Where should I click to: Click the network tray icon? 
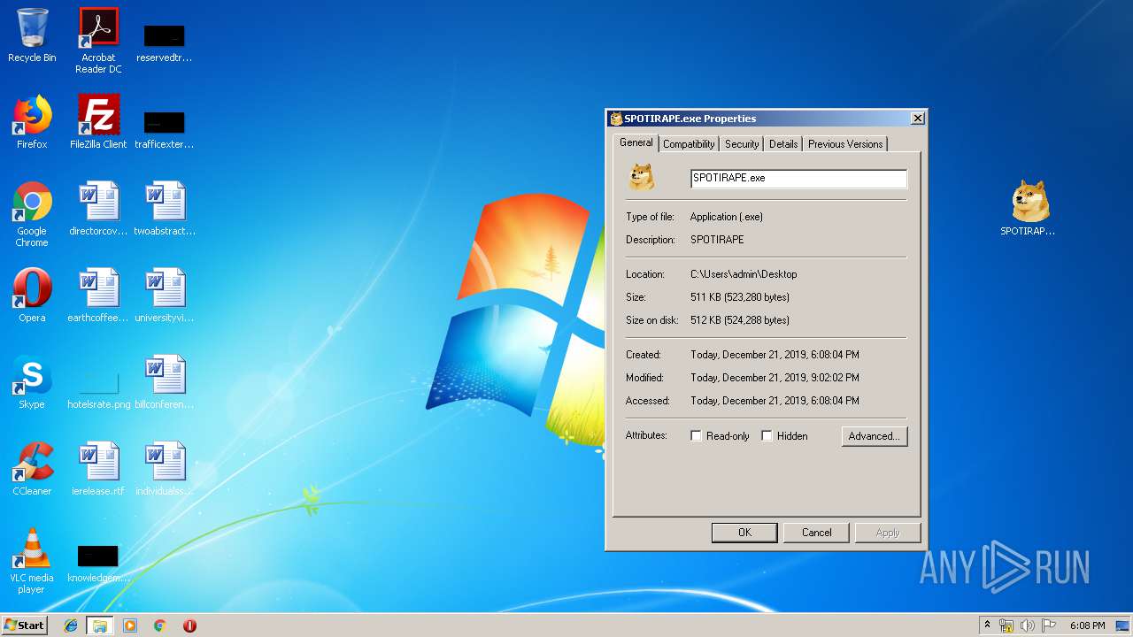coord(1006,625)
